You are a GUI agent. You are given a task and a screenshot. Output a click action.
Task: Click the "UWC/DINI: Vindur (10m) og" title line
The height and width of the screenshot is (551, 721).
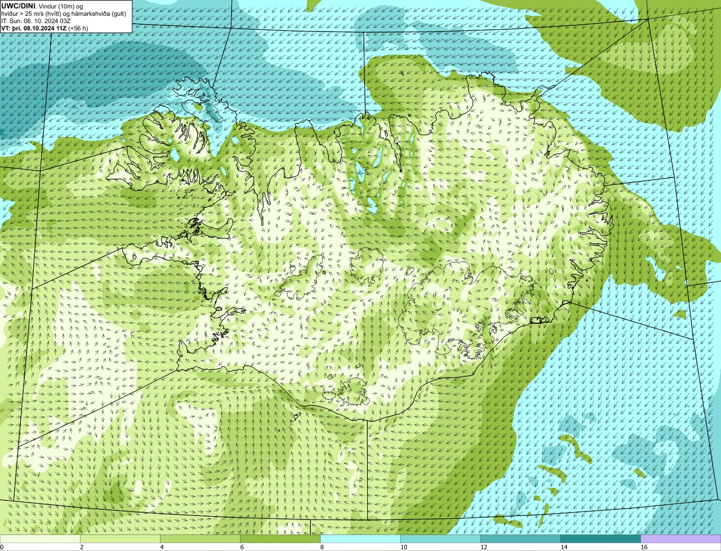click(42, 6)
